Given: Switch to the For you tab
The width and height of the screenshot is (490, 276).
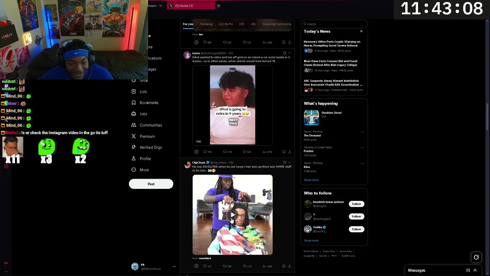Looking at the screenshot, I should [188, 24].
